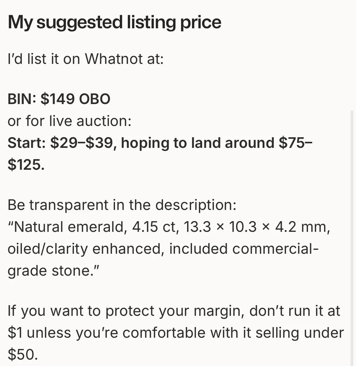Click the "or for live auction:" line
This screenshot has width=356, height=366.
click(70, 121)
